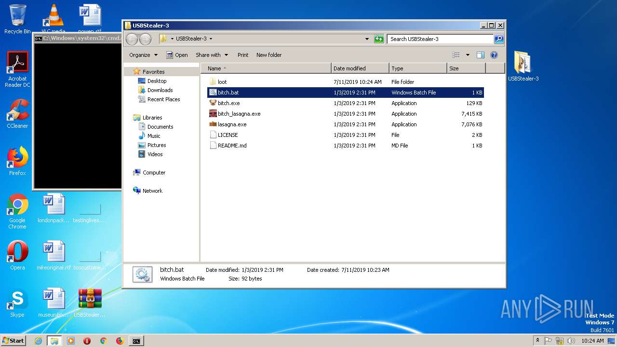The height and width of the screenshot is (347, 617).
Task: Click the Search USBStealer-3 field
Action: [440, 39]
